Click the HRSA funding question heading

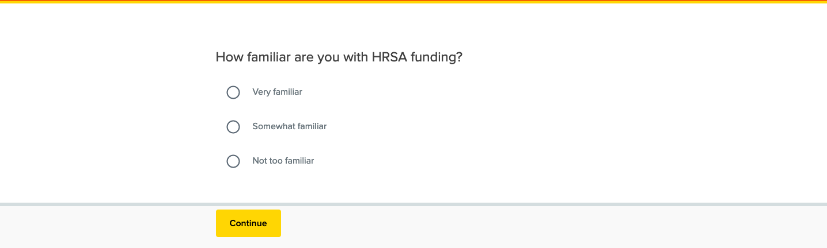[x=339, y=57]
